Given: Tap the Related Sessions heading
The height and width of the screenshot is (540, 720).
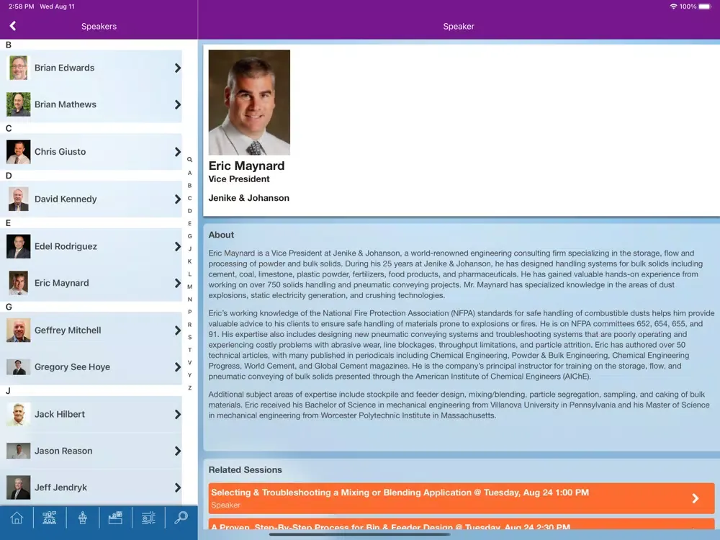Looking at the screenshot, I should pos(246,469).
